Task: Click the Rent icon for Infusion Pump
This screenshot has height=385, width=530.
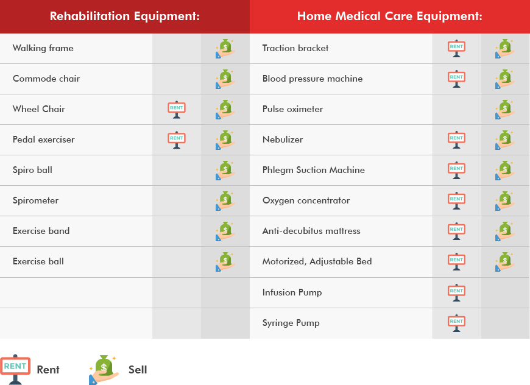Action: pyautogui.click(x=456, y=293)
